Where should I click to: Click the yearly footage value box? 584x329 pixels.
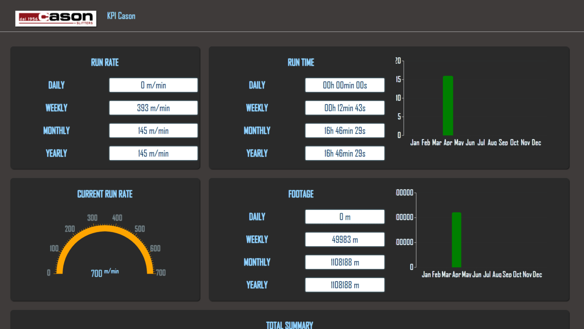[345, 285]
